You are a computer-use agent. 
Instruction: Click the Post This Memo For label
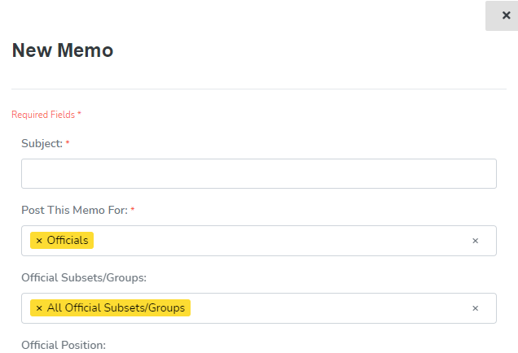(74, 210)
